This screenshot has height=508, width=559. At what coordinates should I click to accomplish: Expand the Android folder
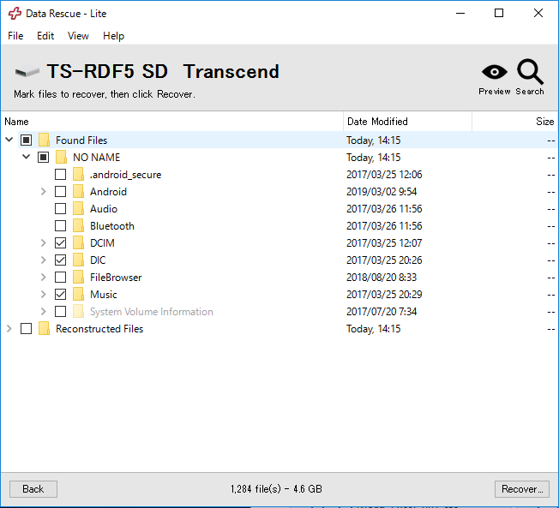pyautogui.click(x=44, y=192)
